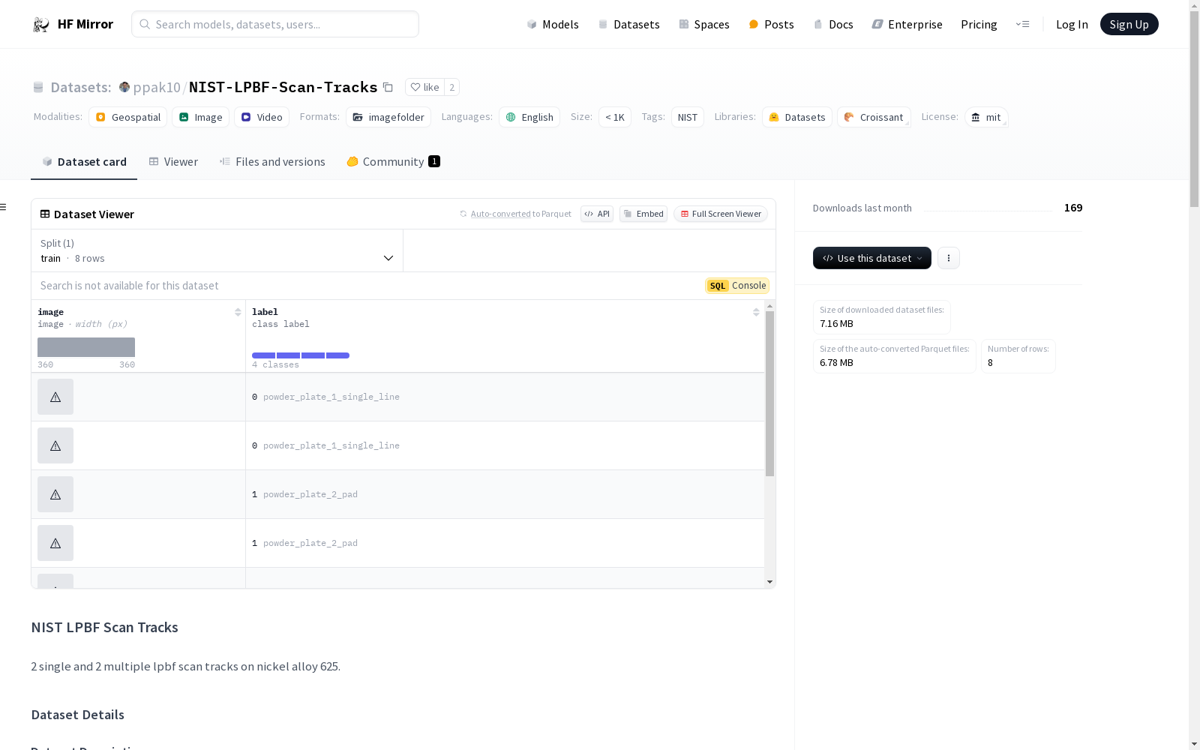Go to Spaces page

click(704, 24)
